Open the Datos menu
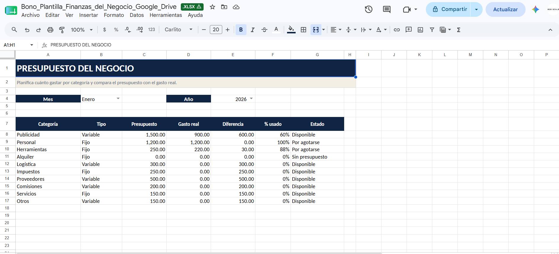Viewport: 559px width, 254px height. [137, 15]
